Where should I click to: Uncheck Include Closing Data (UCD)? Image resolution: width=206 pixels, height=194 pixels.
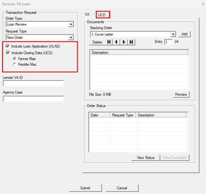coord(8,53)
